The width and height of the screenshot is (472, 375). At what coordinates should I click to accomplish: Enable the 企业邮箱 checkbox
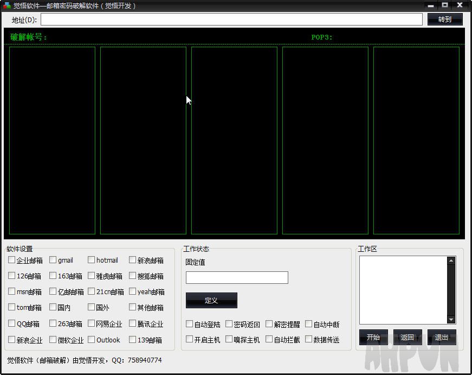[12, 260]
